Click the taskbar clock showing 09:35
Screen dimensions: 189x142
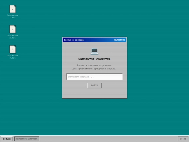183,139
